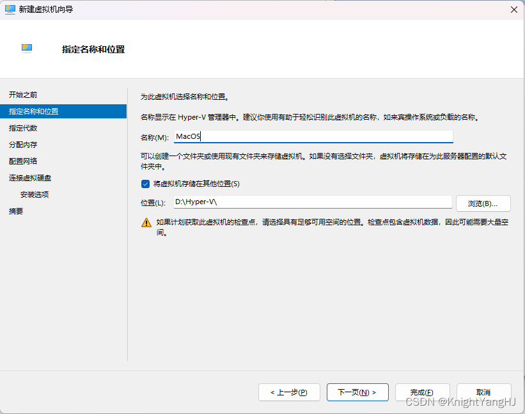Click the 位置 field showing D:\Hyper-V\

(313, 202)
